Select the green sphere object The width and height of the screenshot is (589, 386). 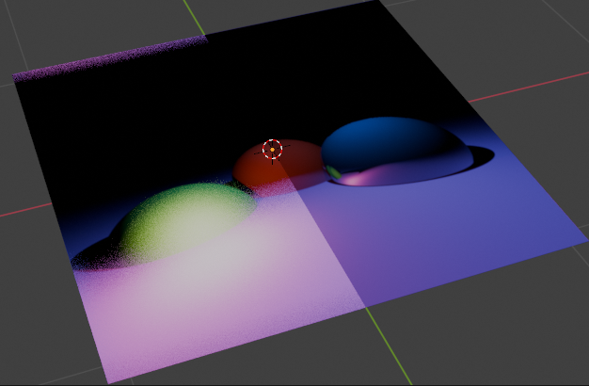click(x=184, y=222)
